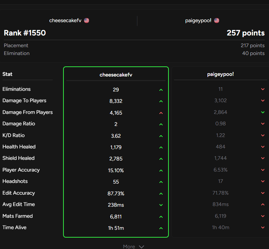Click cheesecakefv's 3.62 K/D value
This screenshot has width=269, height=249.
116,136
